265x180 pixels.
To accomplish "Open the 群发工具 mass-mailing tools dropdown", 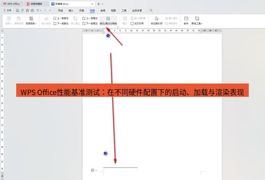I will coord(197,21).
